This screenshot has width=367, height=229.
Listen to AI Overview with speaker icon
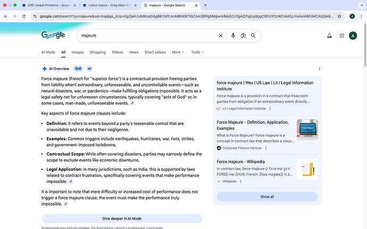tap(89, 69)
